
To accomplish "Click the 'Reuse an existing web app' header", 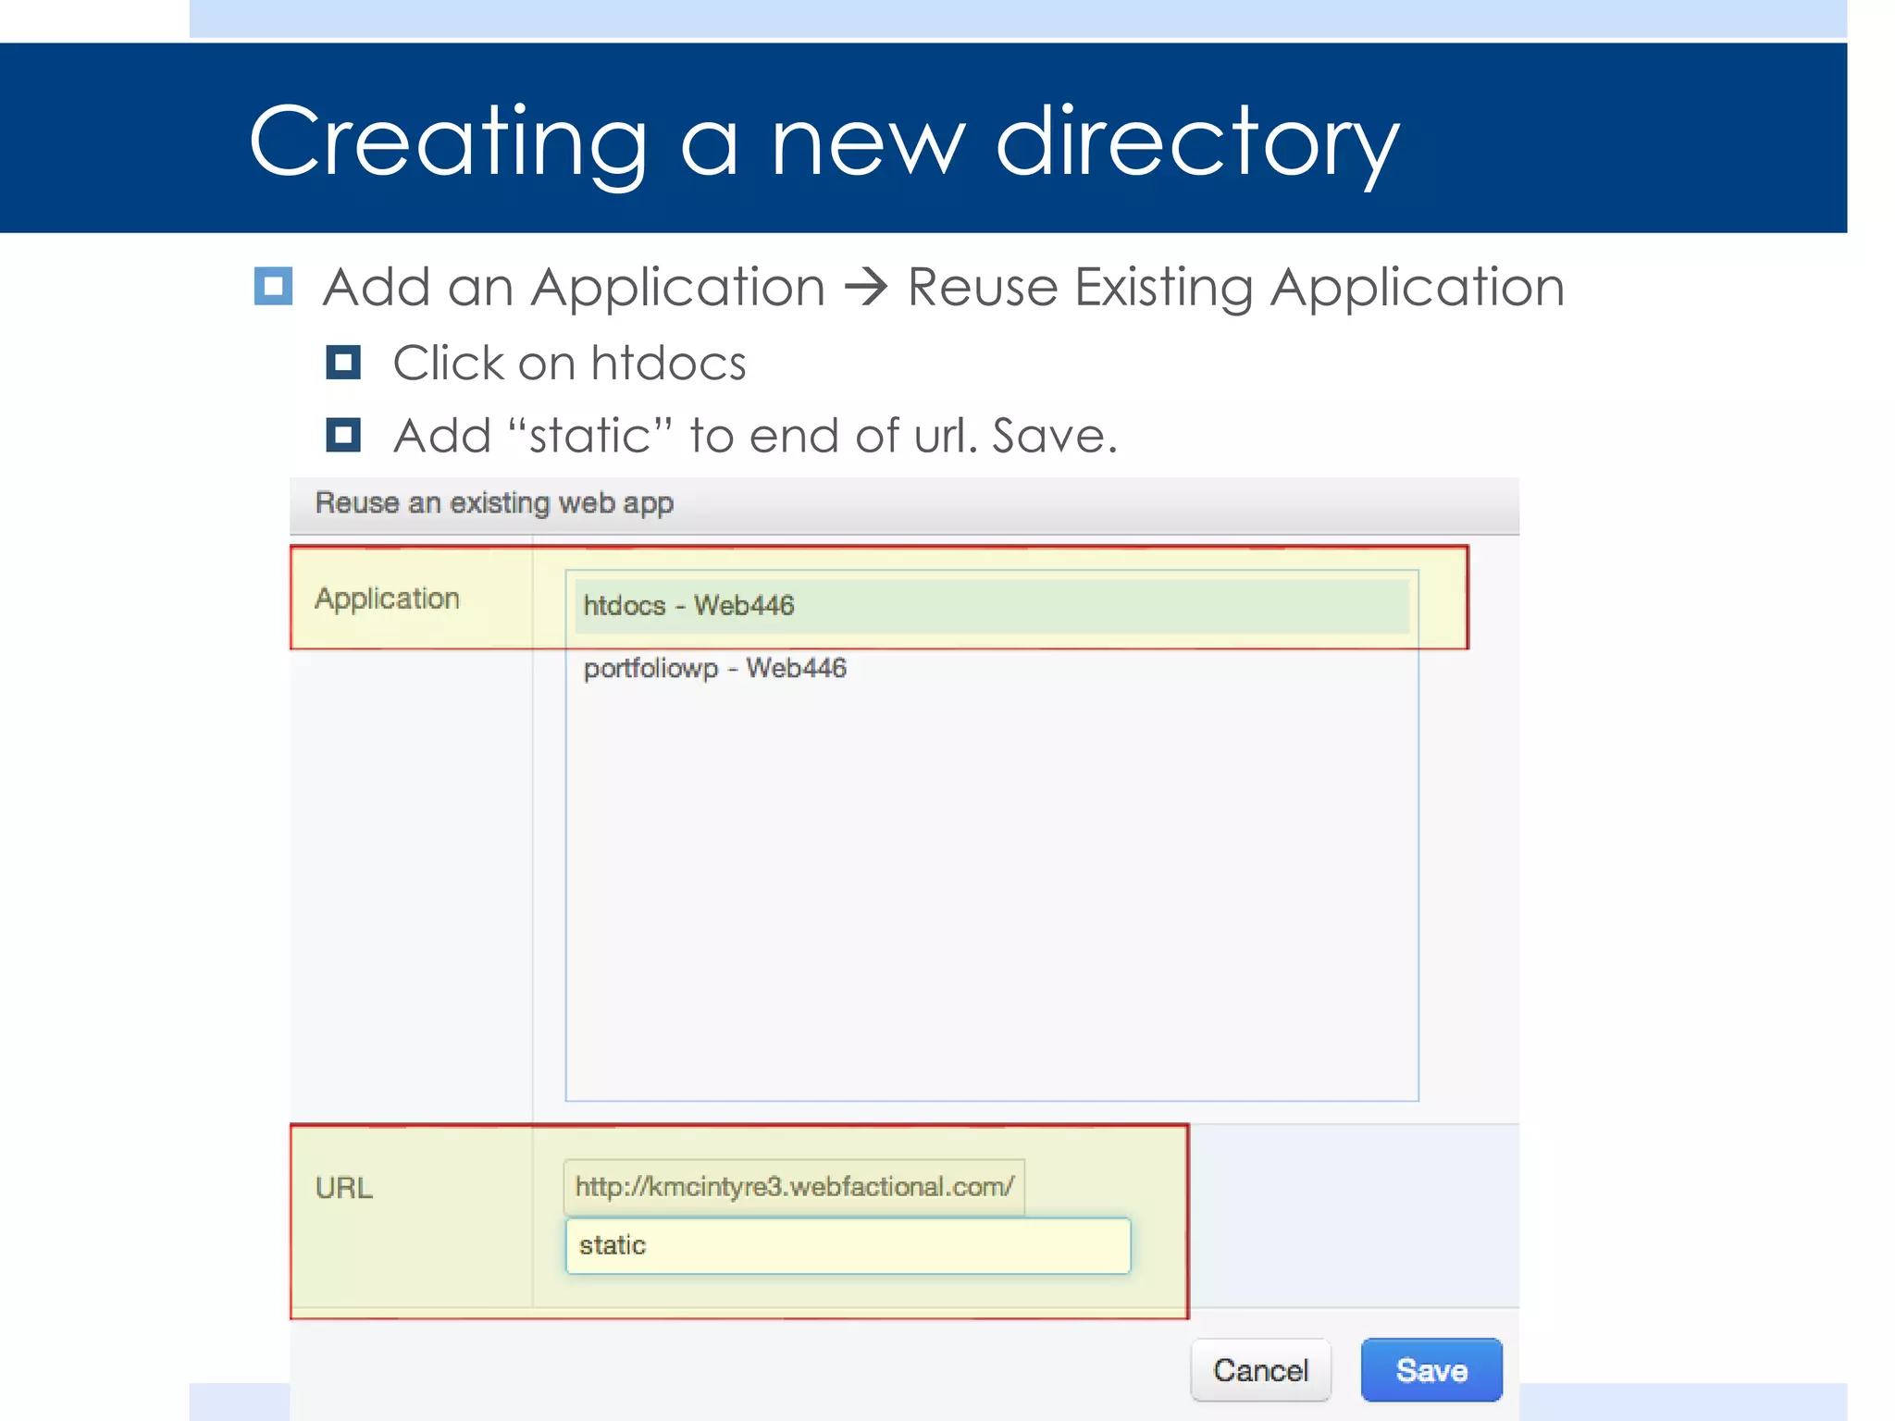I will click(494, 503).
